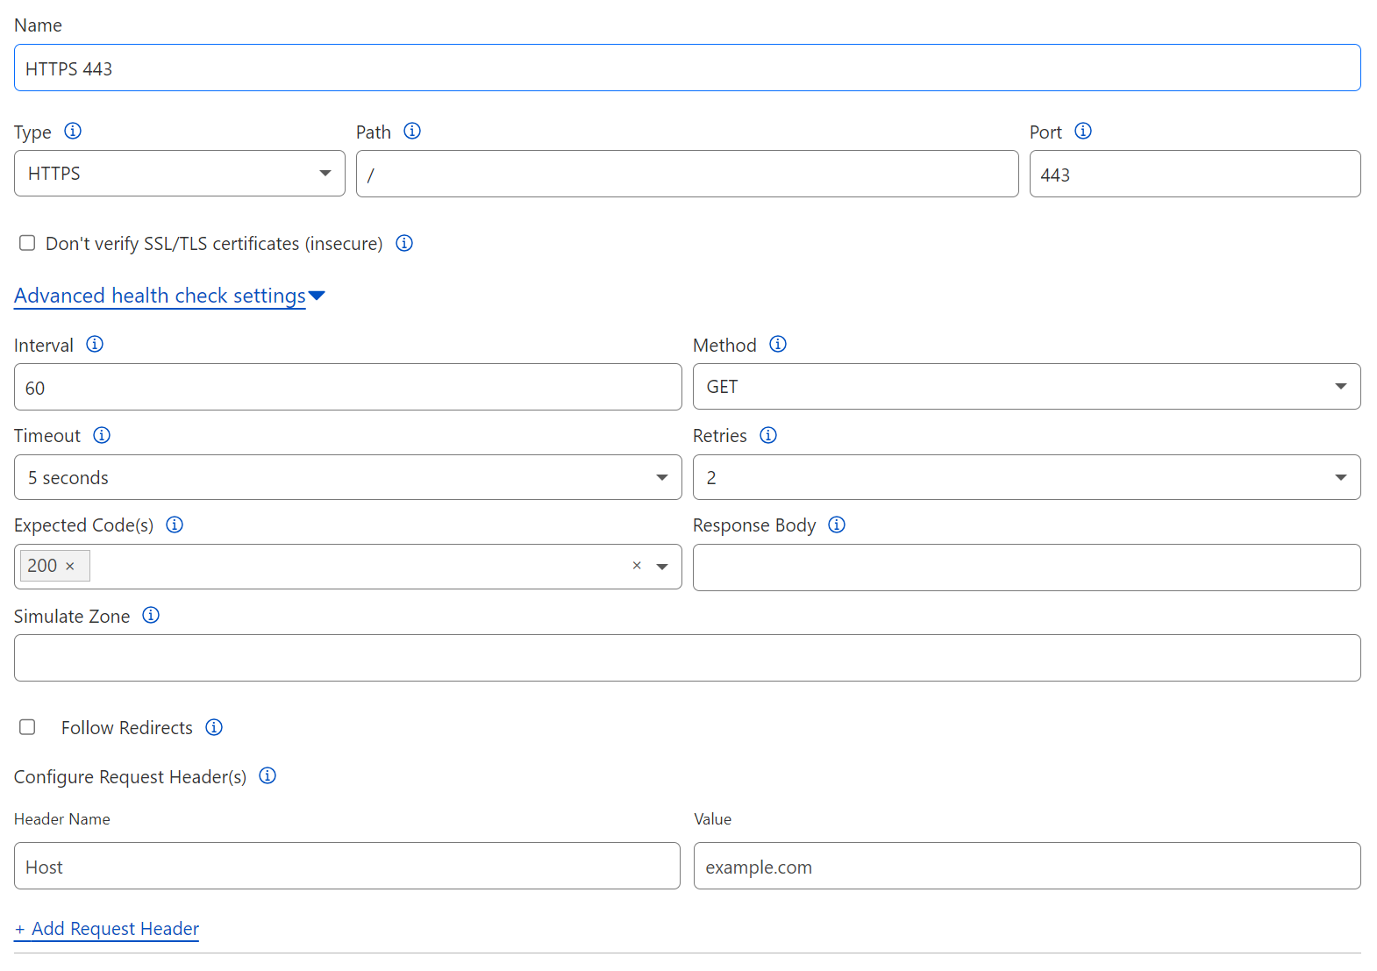This screenshot has height=971, width=1377.
Task: Remove the 200 expected code tag
Action: pos(70,567)
